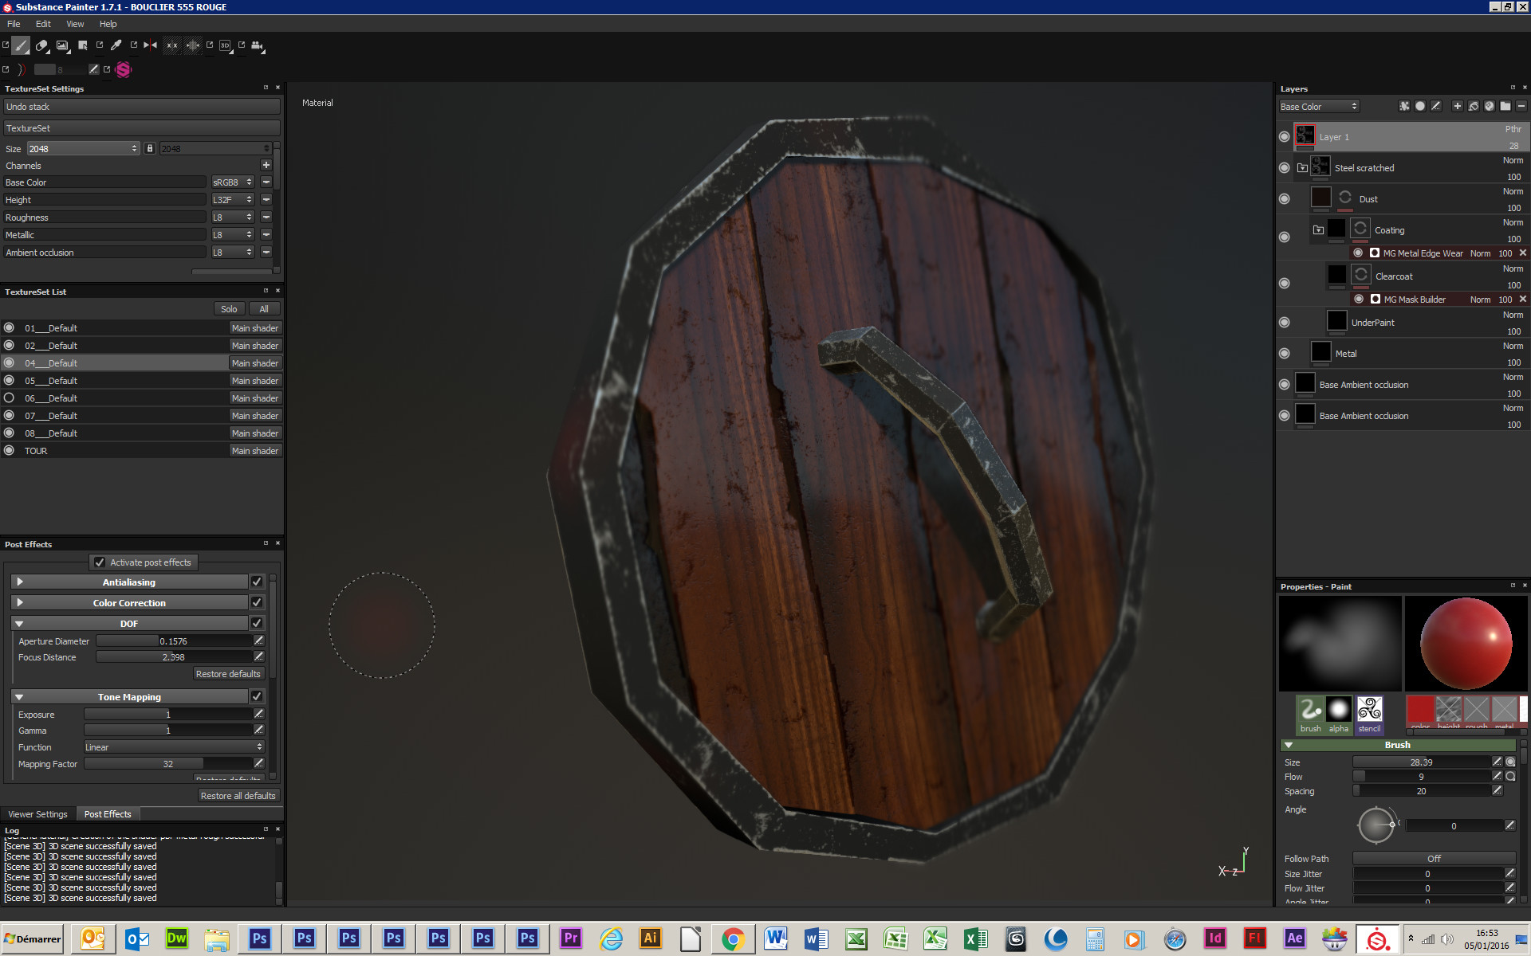Enable symmetry painting mode
Screen dimensions: 1531x956
(x=150, y=45)
